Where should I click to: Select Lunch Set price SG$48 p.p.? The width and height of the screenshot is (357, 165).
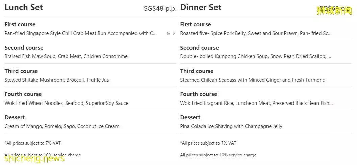(x=160, y=9)
